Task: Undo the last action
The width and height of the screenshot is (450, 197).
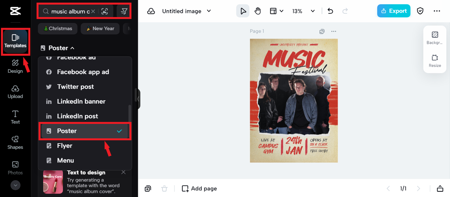Action: pos(330,11)
